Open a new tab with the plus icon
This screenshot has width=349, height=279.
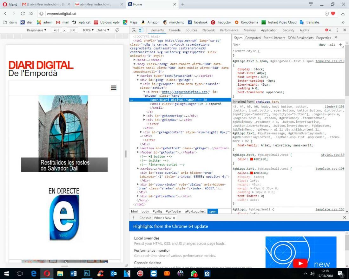coord(183,4)
